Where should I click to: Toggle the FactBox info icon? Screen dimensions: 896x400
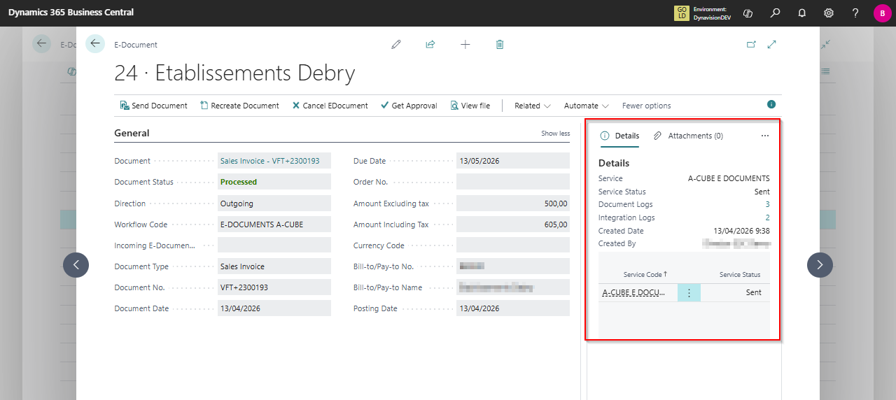coord(771,104)
